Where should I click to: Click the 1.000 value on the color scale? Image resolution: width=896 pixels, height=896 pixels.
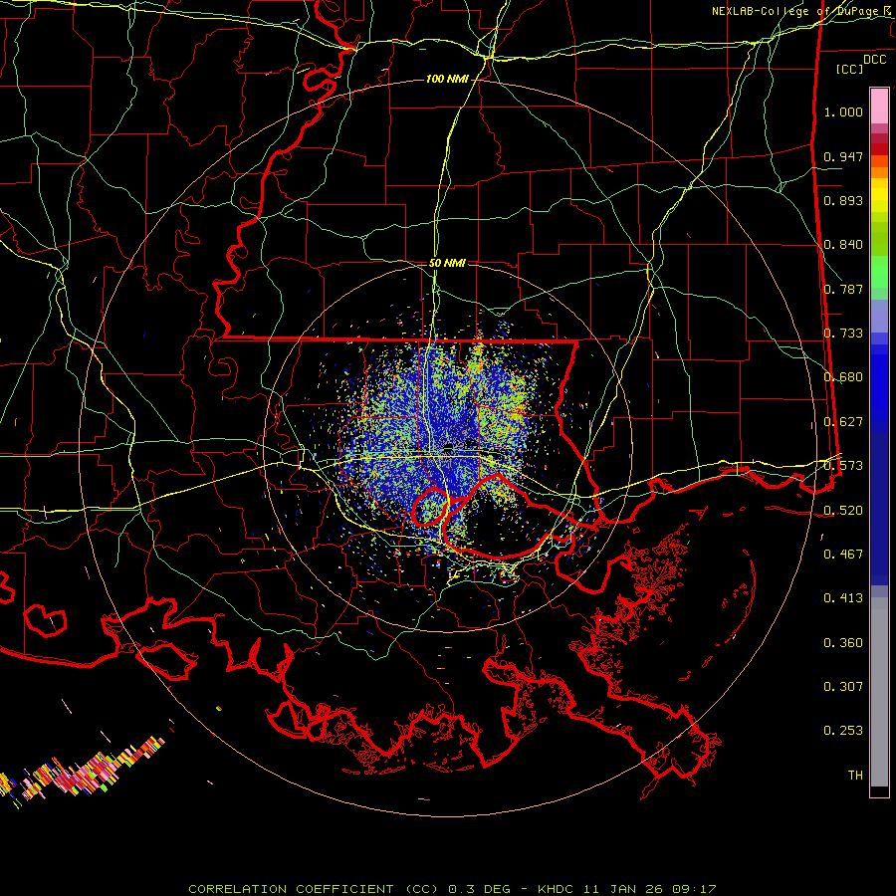[x=843, y=112]
